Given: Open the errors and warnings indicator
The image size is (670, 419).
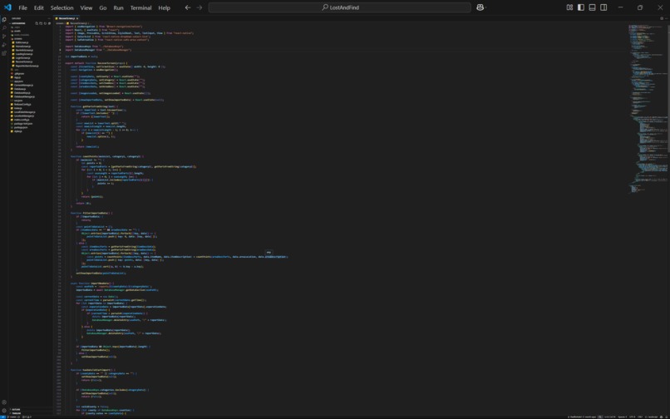Looking at the screenshot, I should pyautogui.click(x=27, y=417).
